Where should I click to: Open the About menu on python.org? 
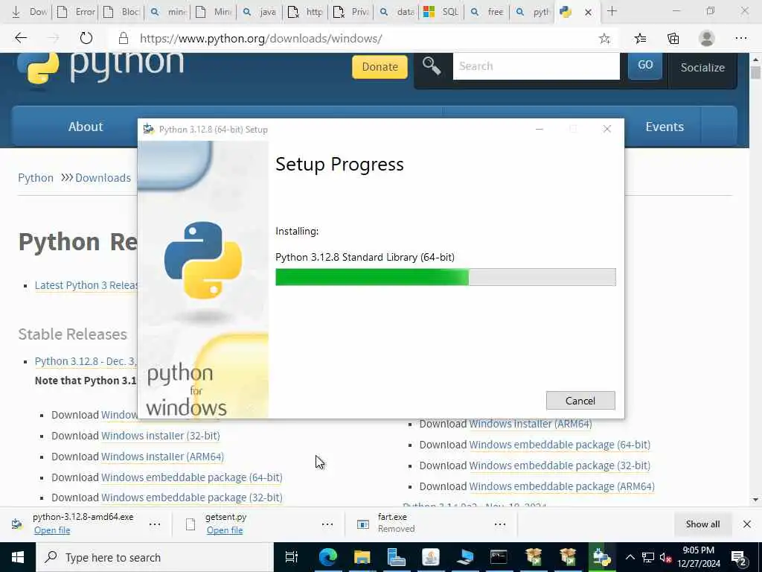click(86, 127)
